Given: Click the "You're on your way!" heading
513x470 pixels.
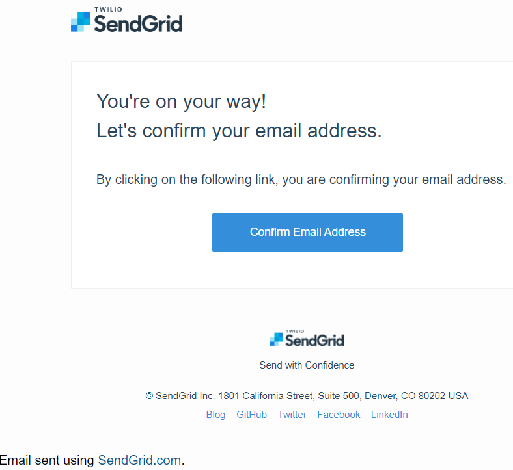Looking at the screenshot, I should (181, 101).
